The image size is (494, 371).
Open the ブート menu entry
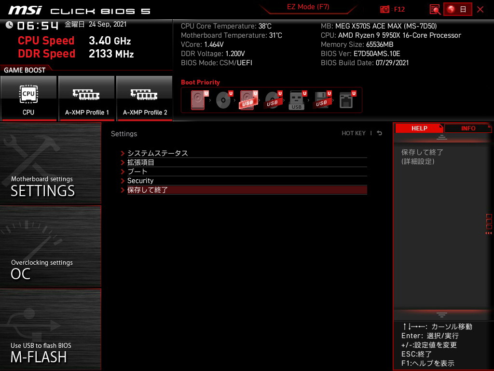(x=247, y=171)
